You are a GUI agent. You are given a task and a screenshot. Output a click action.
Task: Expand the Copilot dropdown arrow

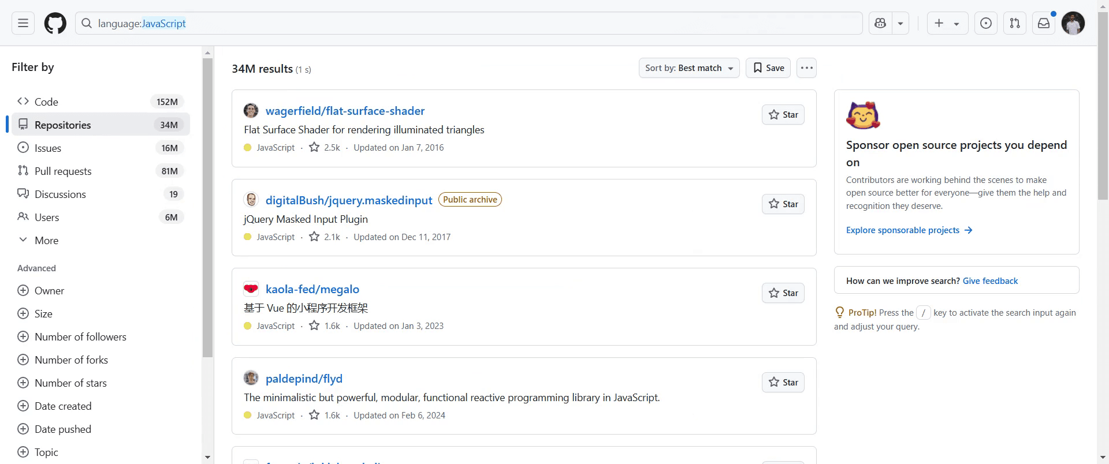[900, 23]
